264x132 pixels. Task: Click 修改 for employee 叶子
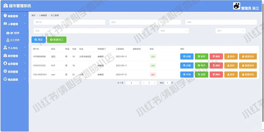(201, 66)
